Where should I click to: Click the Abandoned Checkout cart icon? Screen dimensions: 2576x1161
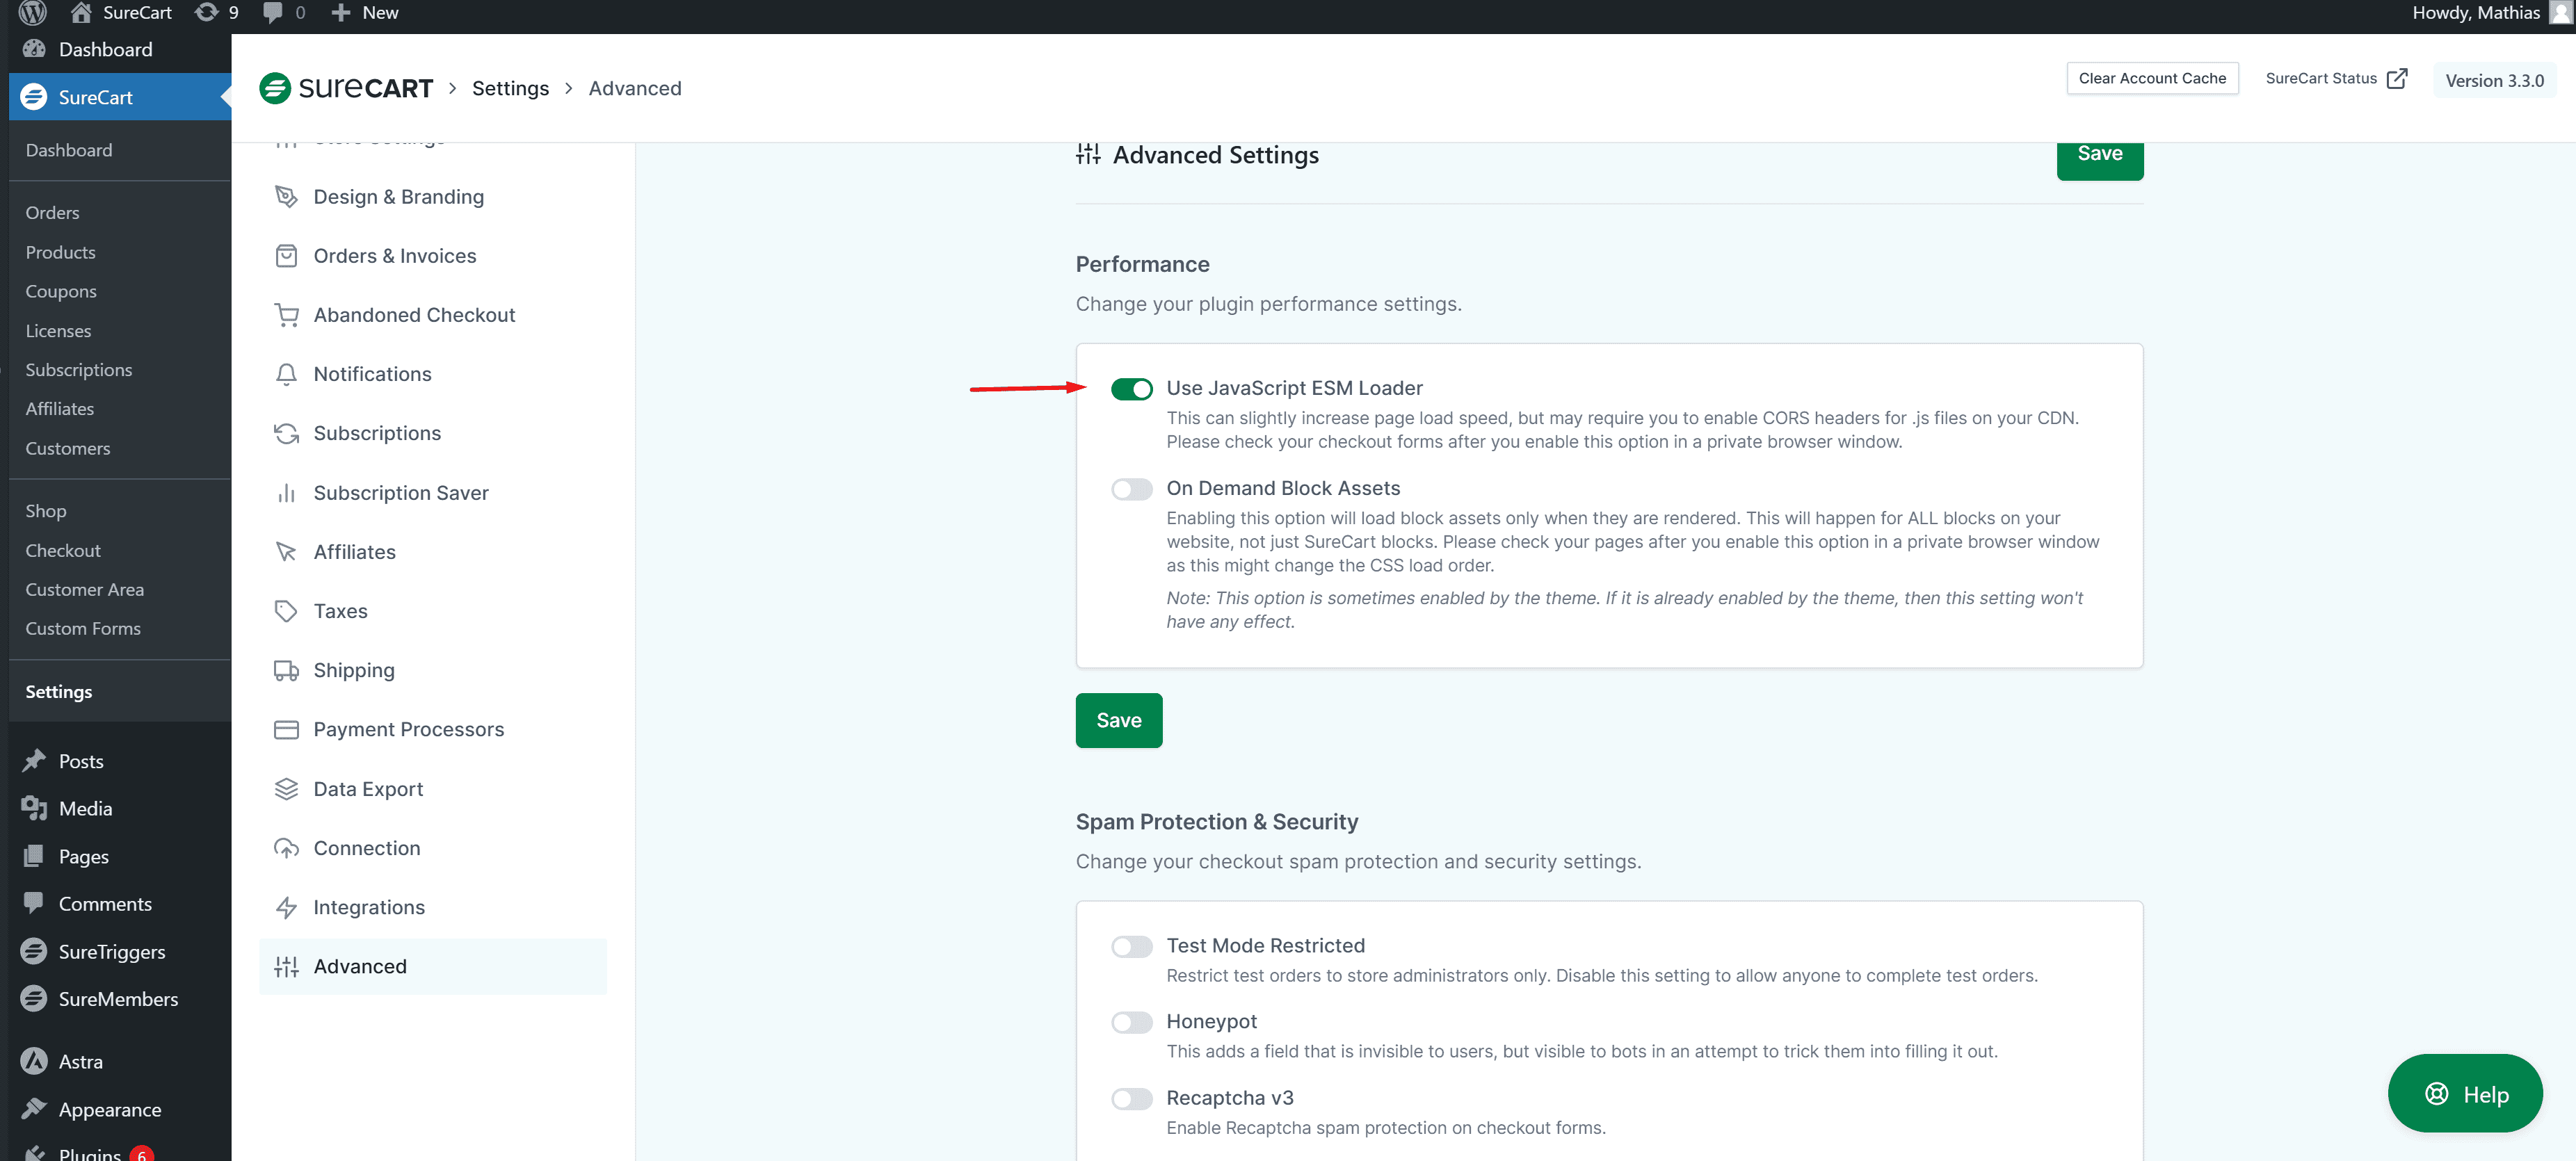(x=286, y=315)
